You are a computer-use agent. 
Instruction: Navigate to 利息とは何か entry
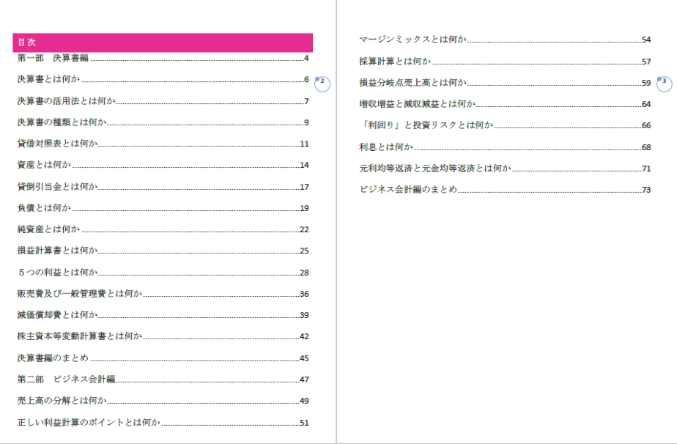point(386,147)
